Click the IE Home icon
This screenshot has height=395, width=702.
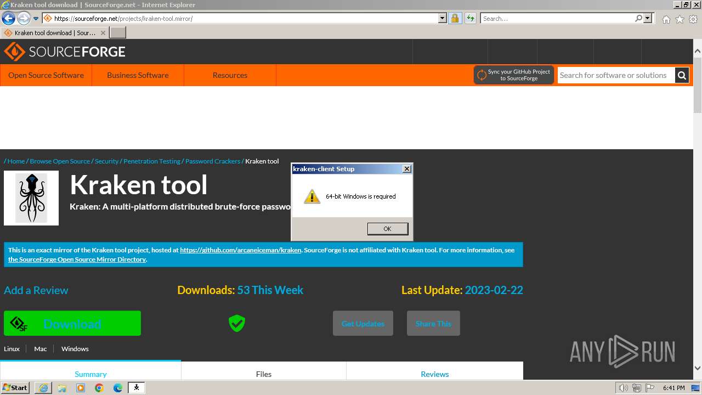coord(666,19)
